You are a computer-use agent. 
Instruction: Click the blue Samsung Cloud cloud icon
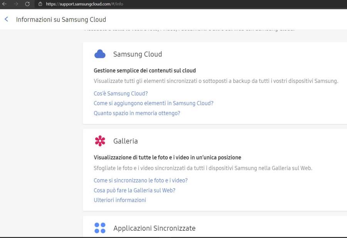click(x=100, y=54)
